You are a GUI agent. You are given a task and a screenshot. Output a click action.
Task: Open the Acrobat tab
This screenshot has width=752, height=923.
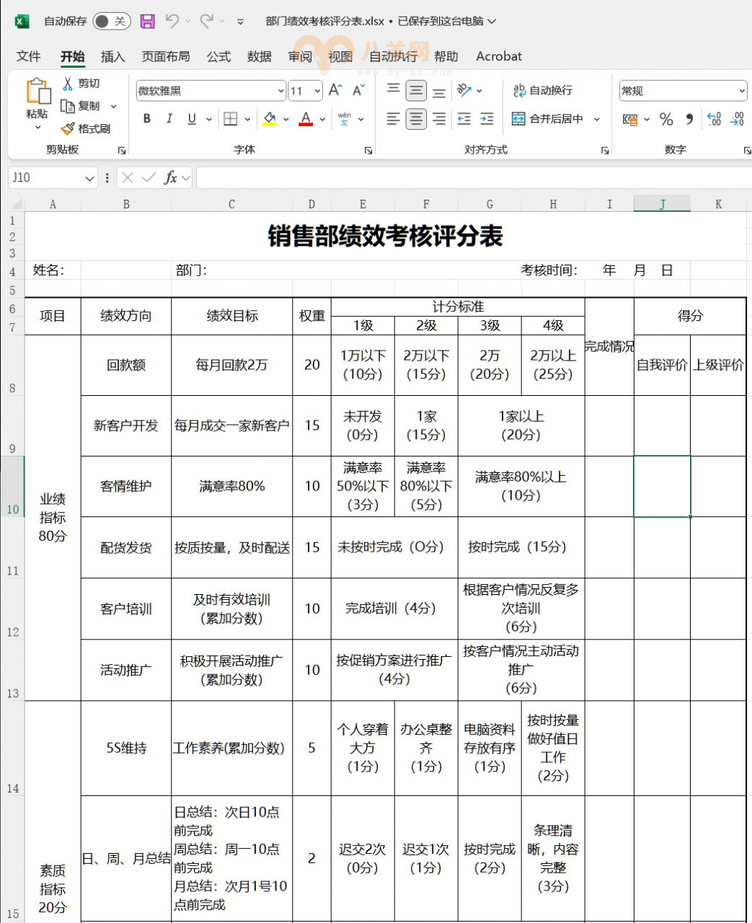click(x=499, y=56)
